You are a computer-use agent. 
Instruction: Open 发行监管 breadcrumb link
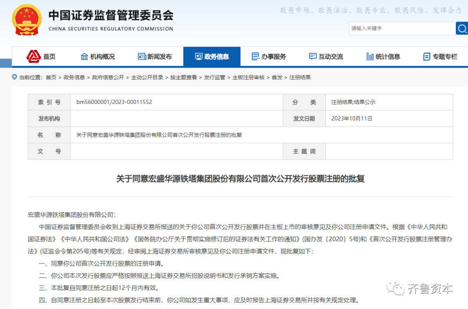coord(214,77)
